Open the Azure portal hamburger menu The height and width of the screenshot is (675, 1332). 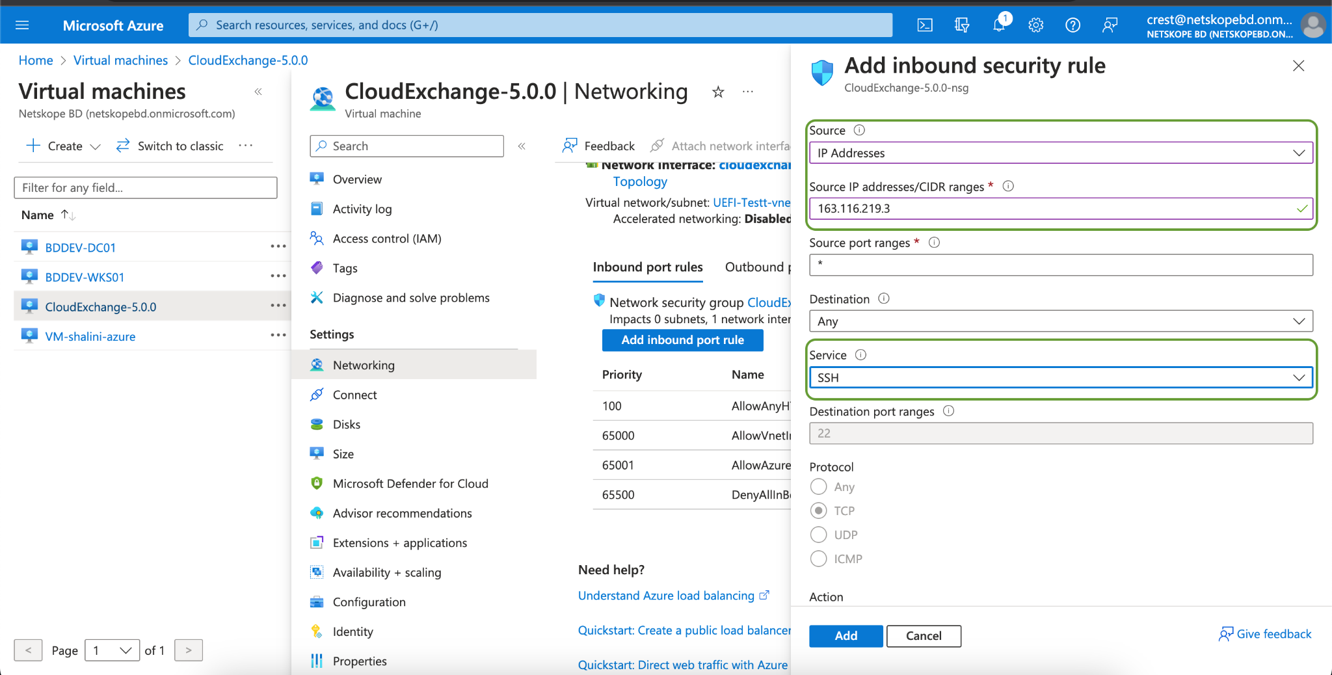(x=22, y=25)
